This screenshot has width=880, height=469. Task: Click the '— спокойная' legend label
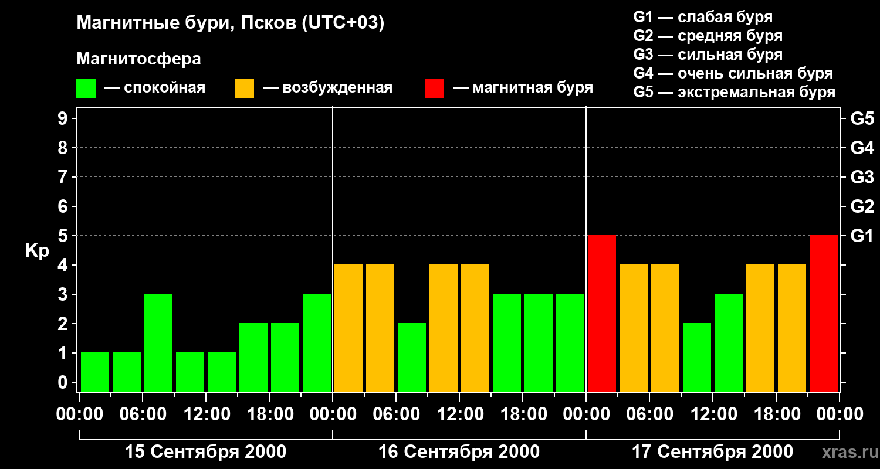pos(155,89)
